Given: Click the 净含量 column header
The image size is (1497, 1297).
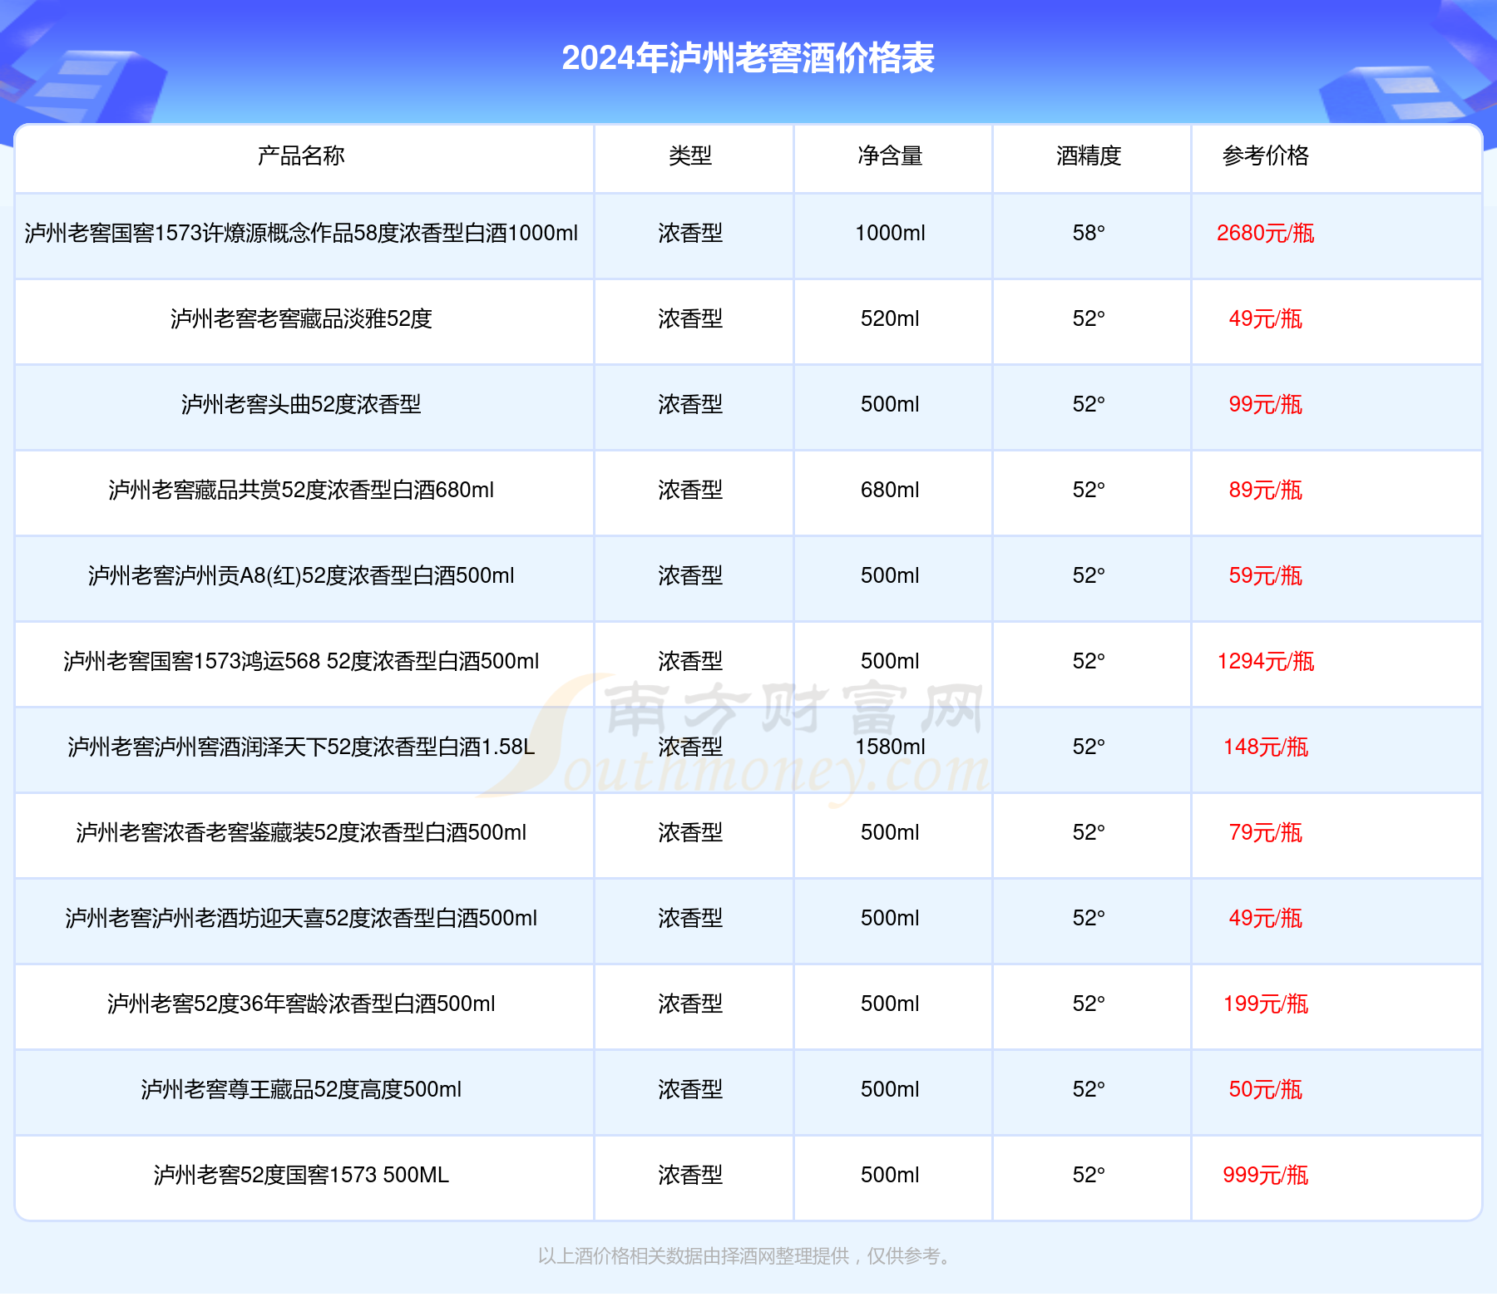Looking at the screenshot, I should click(890, 155).
